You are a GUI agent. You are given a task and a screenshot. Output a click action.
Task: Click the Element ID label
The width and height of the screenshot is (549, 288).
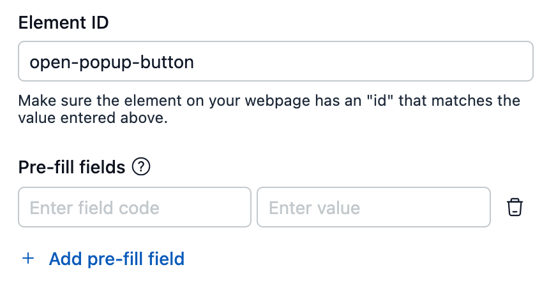63,23
